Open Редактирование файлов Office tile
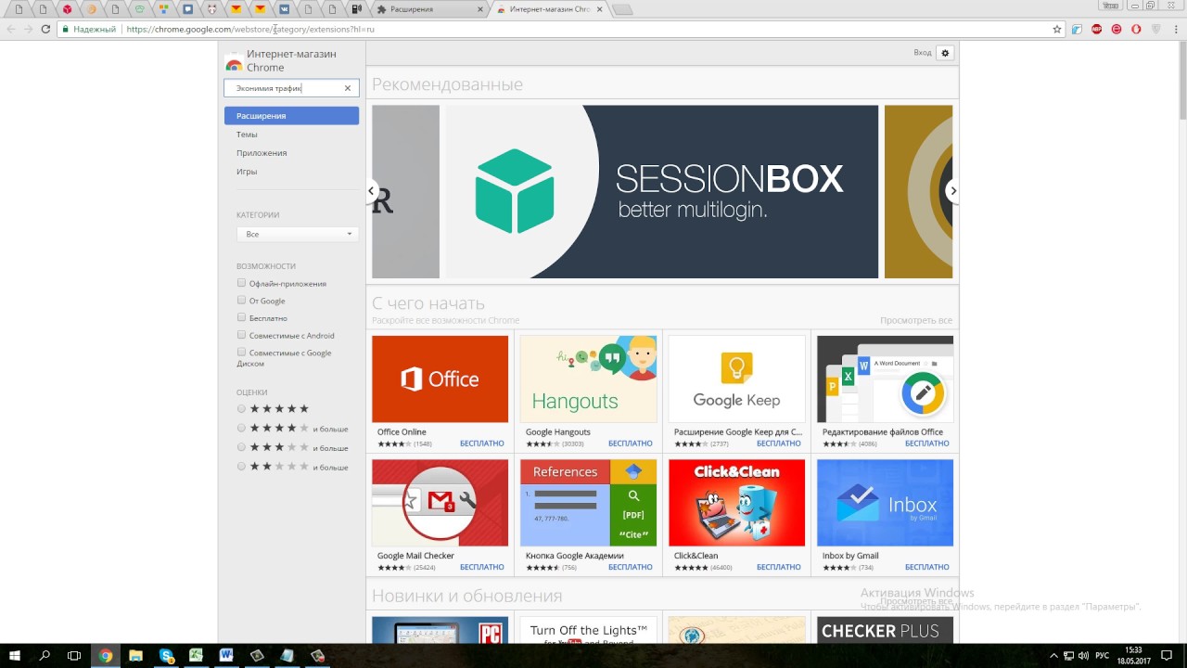The height and width of the screenshot is (668, 1187). point(885,392)
